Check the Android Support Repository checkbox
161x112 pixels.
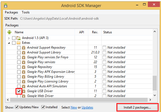[19, 48]
